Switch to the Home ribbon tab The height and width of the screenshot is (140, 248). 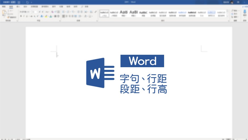tap(11, 6)
